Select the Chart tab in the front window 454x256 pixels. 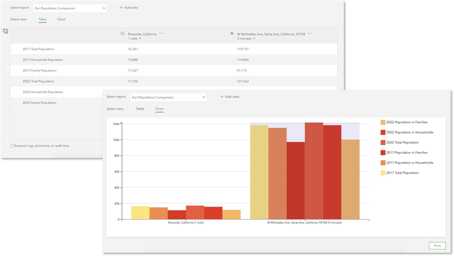159,109
